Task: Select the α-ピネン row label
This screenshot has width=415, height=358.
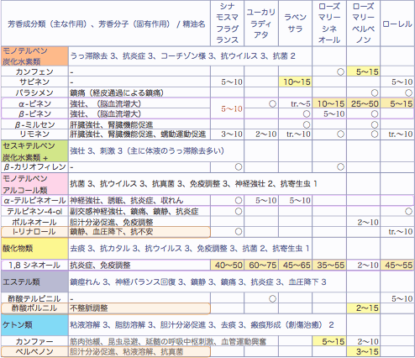Action: click(x=34, y=103)
